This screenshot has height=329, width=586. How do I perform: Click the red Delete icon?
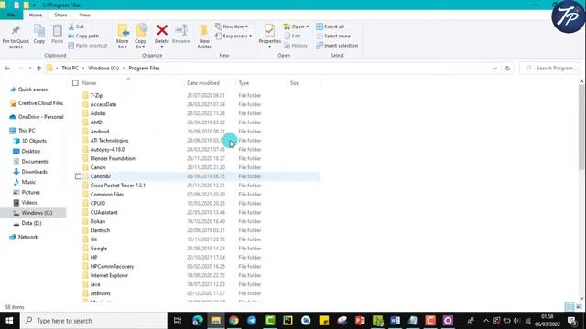[x=162, y=30]
